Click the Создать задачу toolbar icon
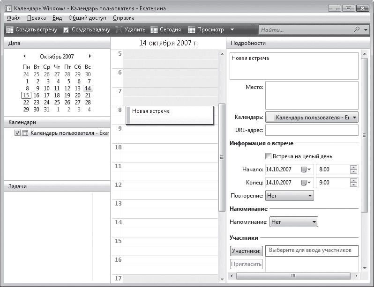The height and width of the screenshot is (287, 374). click(67, 29)
